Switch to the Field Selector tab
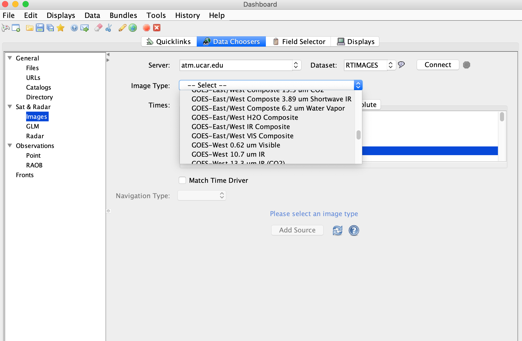 [299, 41]
